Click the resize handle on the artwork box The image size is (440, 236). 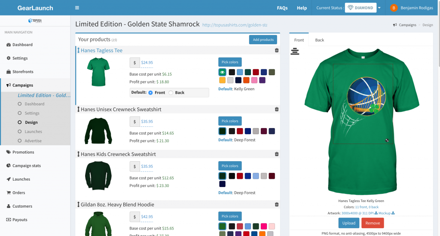point(387,140)
